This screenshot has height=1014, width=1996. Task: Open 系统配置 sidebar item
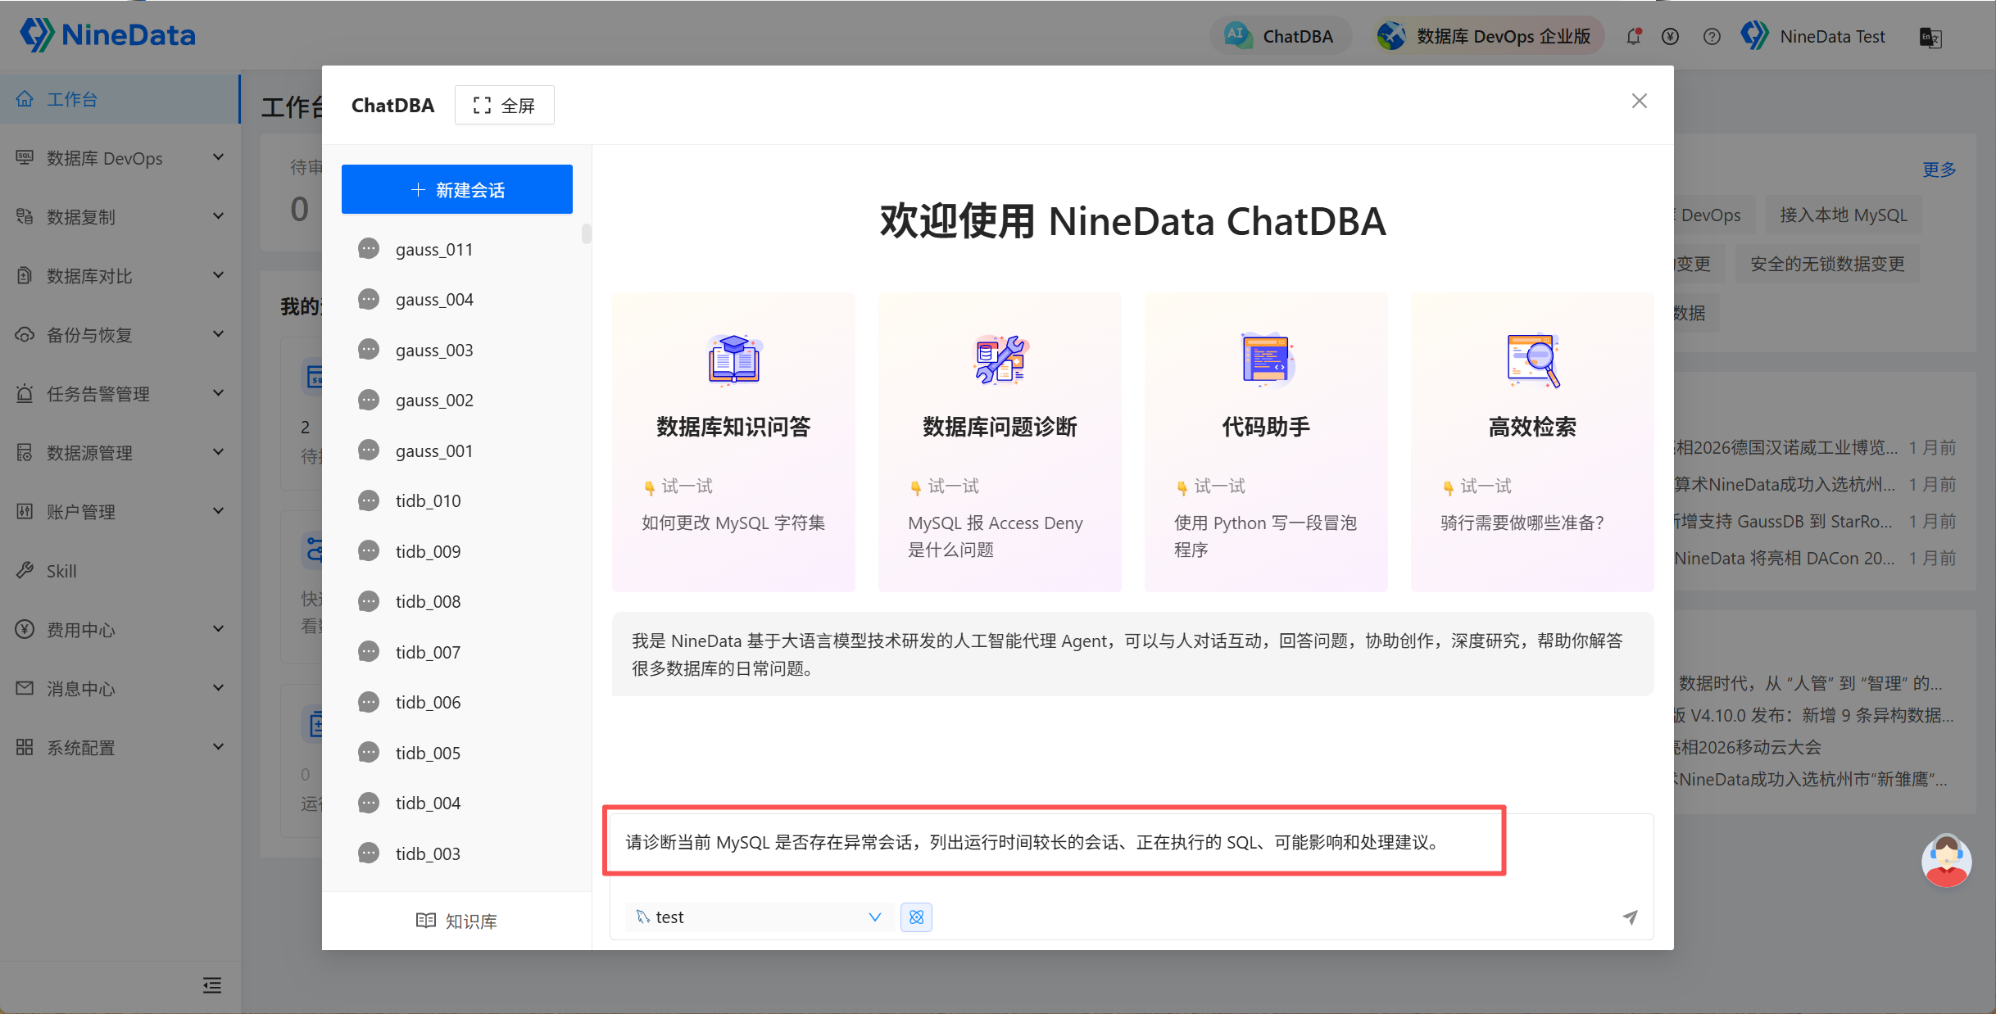point(120,748)
